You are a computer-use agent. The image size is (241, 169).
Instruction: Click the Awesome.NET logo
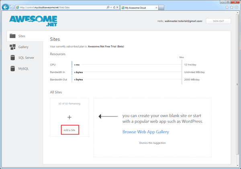(x=33, y=21)
